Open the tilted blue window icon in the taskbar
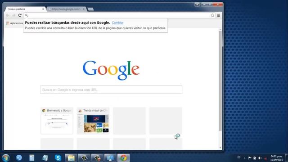 coord(45,158)
